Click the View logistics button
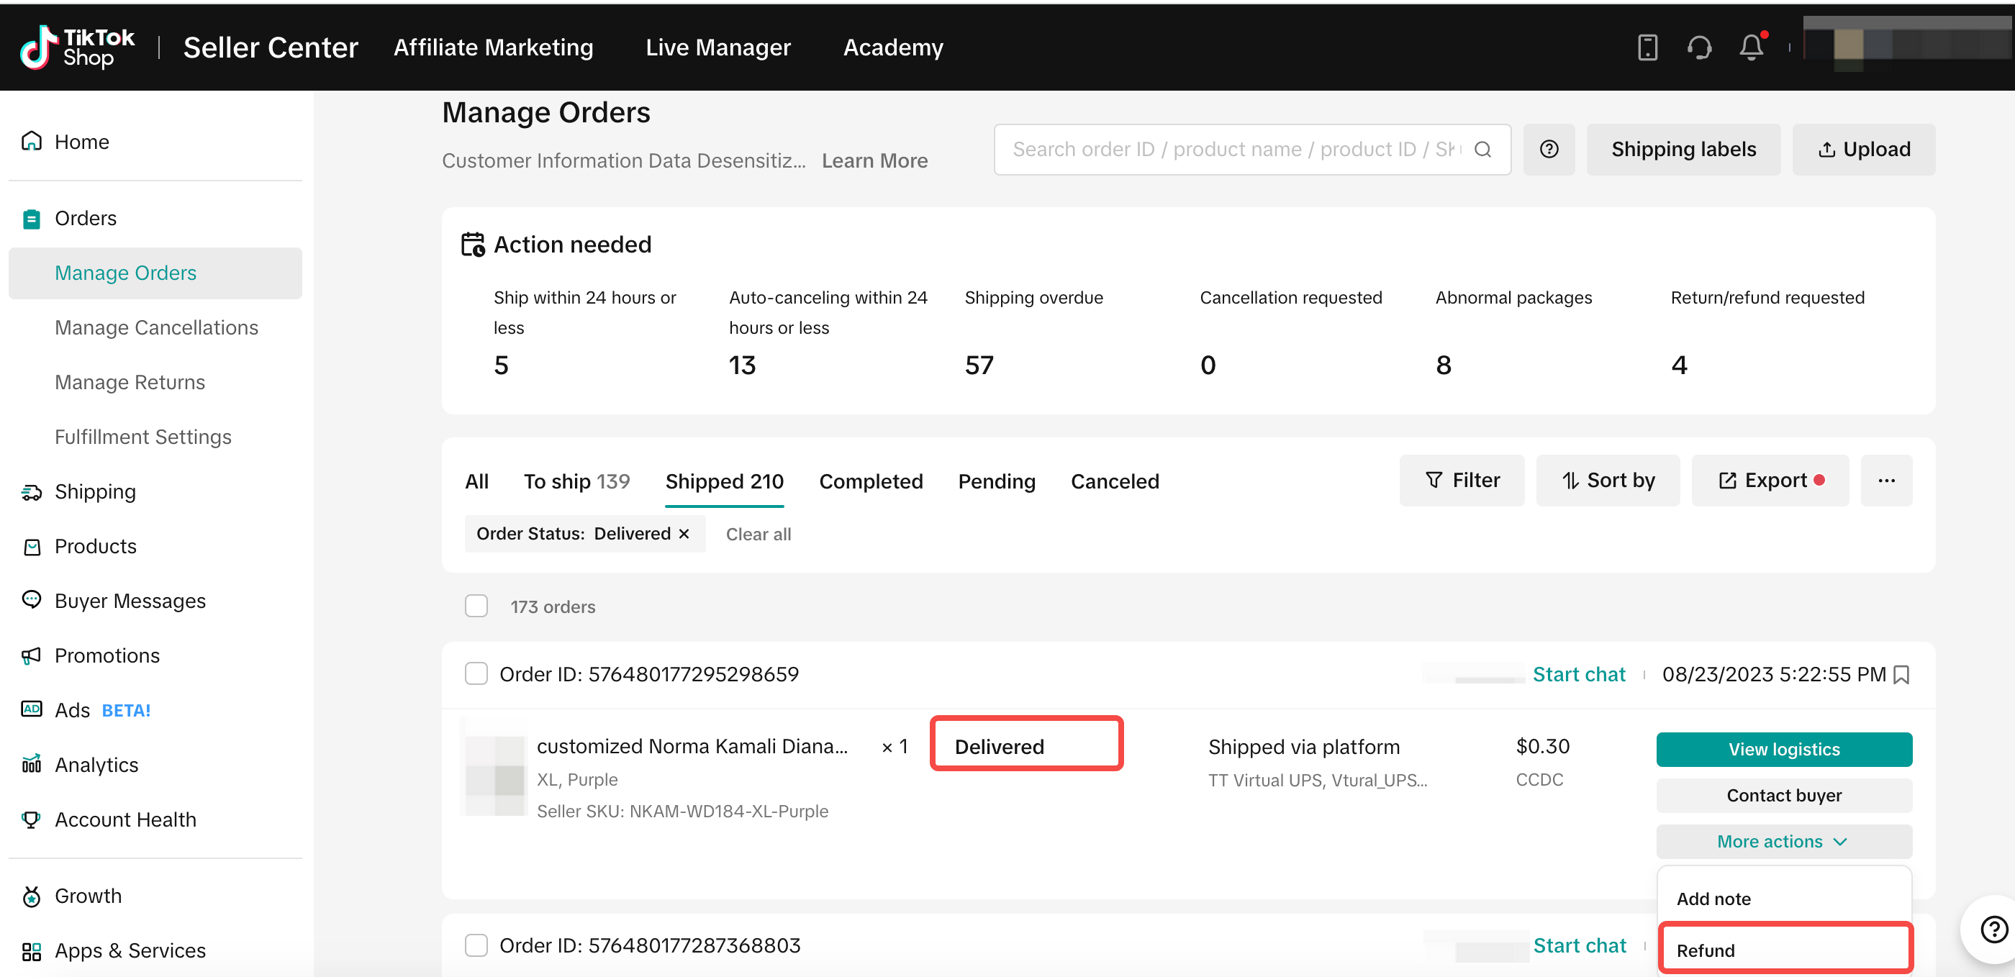Viewport: 2015px width, 977px height. pos(1783,750)
